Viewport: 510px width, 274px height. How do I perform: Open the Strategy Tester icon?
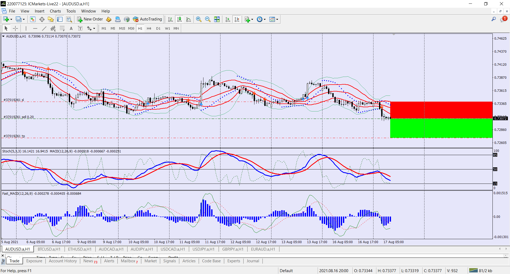point(69,19)
